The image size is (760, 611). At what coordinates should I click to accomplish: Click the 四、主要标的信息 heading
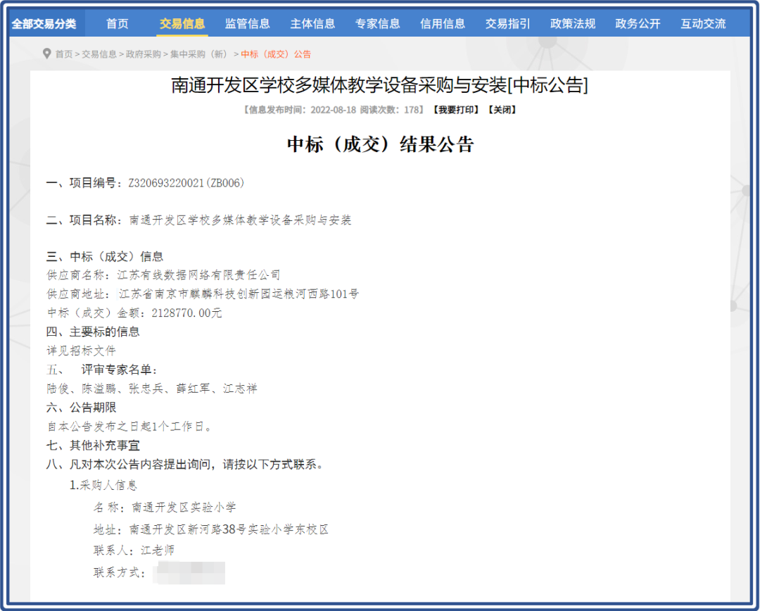coord(93,332)
